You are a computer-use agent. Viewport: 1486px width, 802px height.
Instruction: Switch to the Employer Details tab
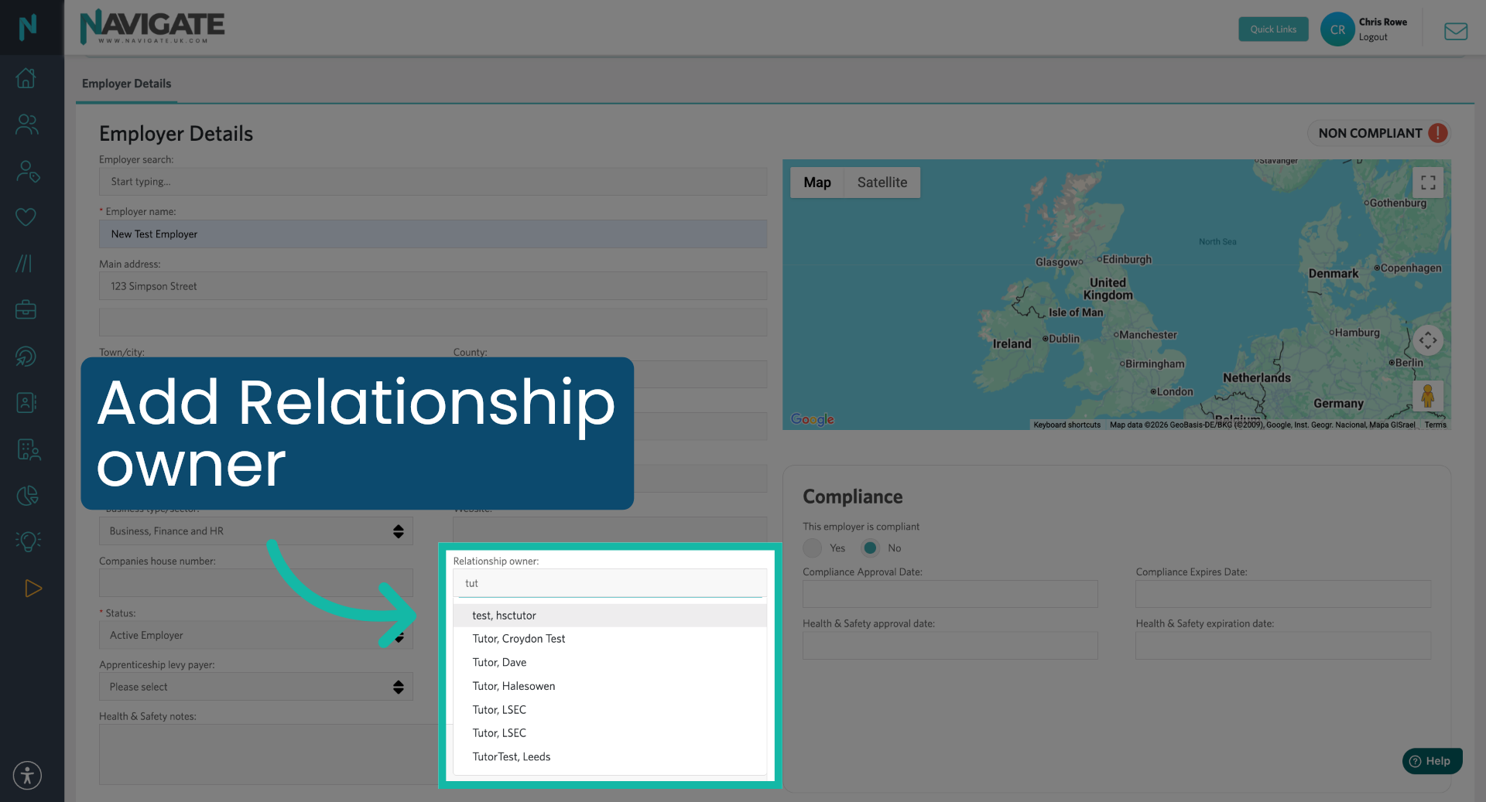[x=127, y=84]
